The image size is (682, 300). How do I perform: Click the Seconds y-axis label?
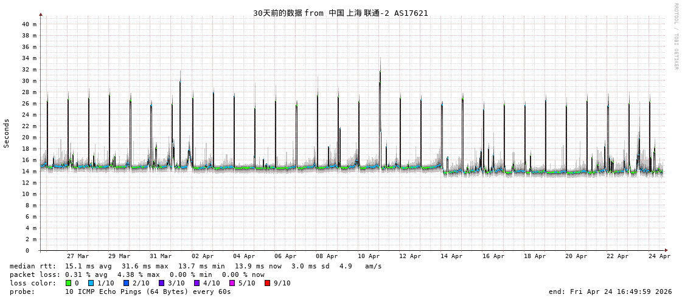[7, 133]
